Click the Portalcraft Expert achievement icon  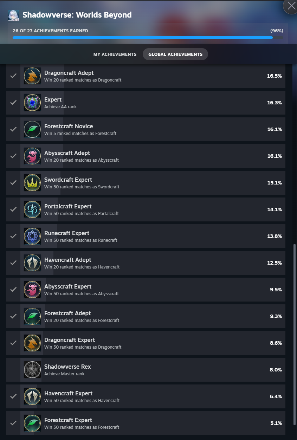(32, 209)
